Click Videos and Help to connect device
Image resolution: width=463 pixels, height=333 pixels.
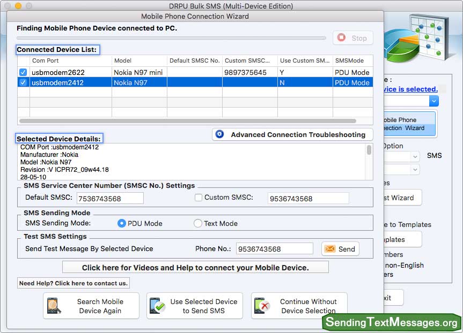coord(195,267)
